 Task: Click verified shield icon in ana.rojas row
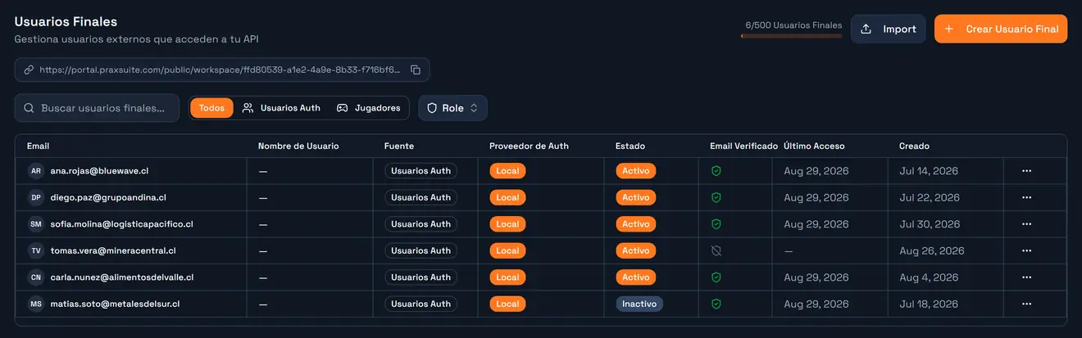click(x=716, y=171)
